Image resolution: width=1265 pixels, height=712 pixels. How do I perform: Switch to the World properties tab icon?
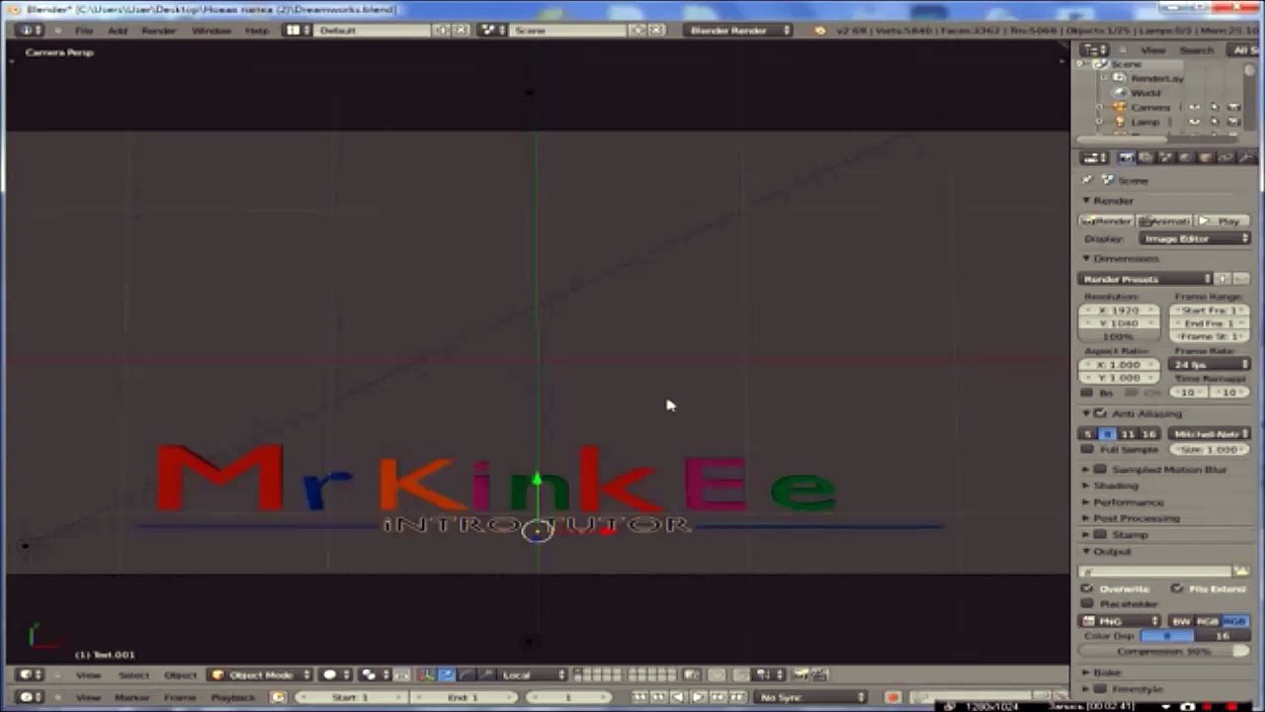pos(1186,158)
